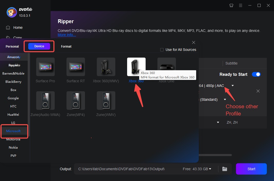The image size is (274, 181).
Task: Pick the Xbox 360(WMV) profile icon
Action: (x=106, y=67)
